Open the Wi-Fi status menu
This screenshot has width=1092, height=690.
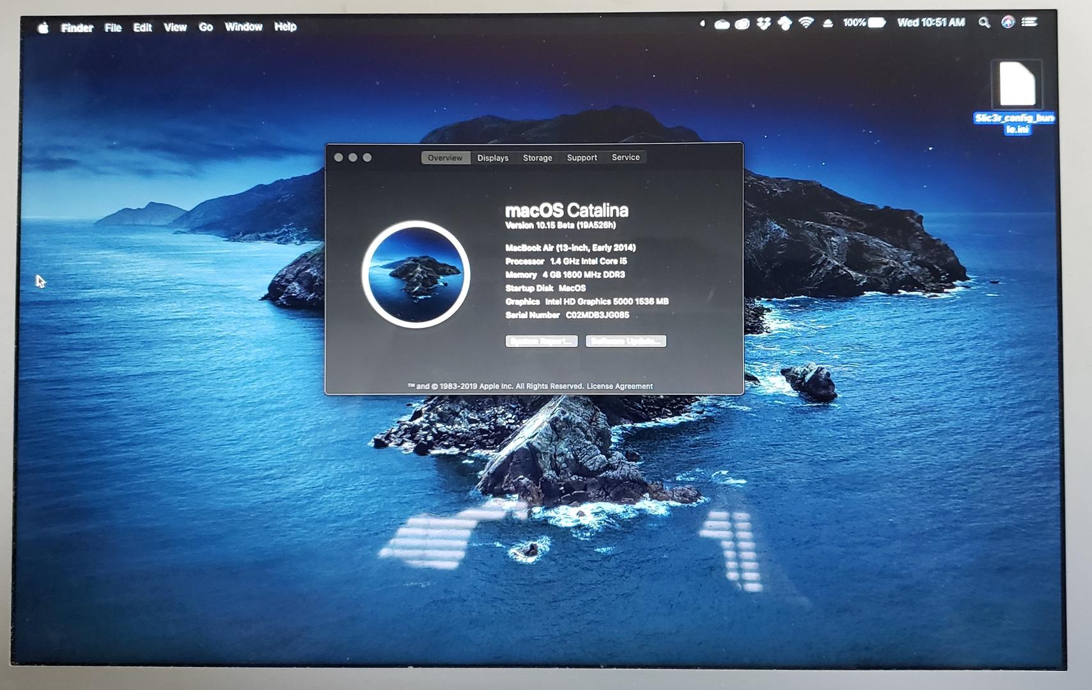807,23
